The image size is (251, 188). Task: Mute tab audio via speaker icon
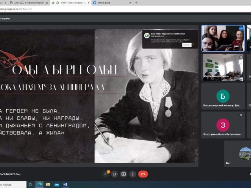57,3
